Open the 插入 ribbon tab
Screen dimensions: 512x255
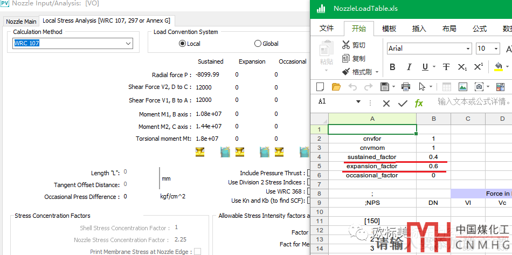tap(419, 29)
